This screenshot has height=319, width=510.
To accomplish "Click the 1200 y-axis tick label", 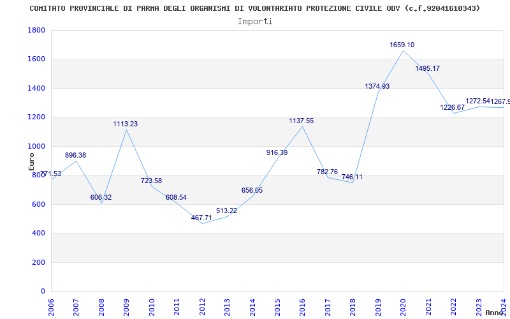I will pyautogui.click(x=36, y=117).
